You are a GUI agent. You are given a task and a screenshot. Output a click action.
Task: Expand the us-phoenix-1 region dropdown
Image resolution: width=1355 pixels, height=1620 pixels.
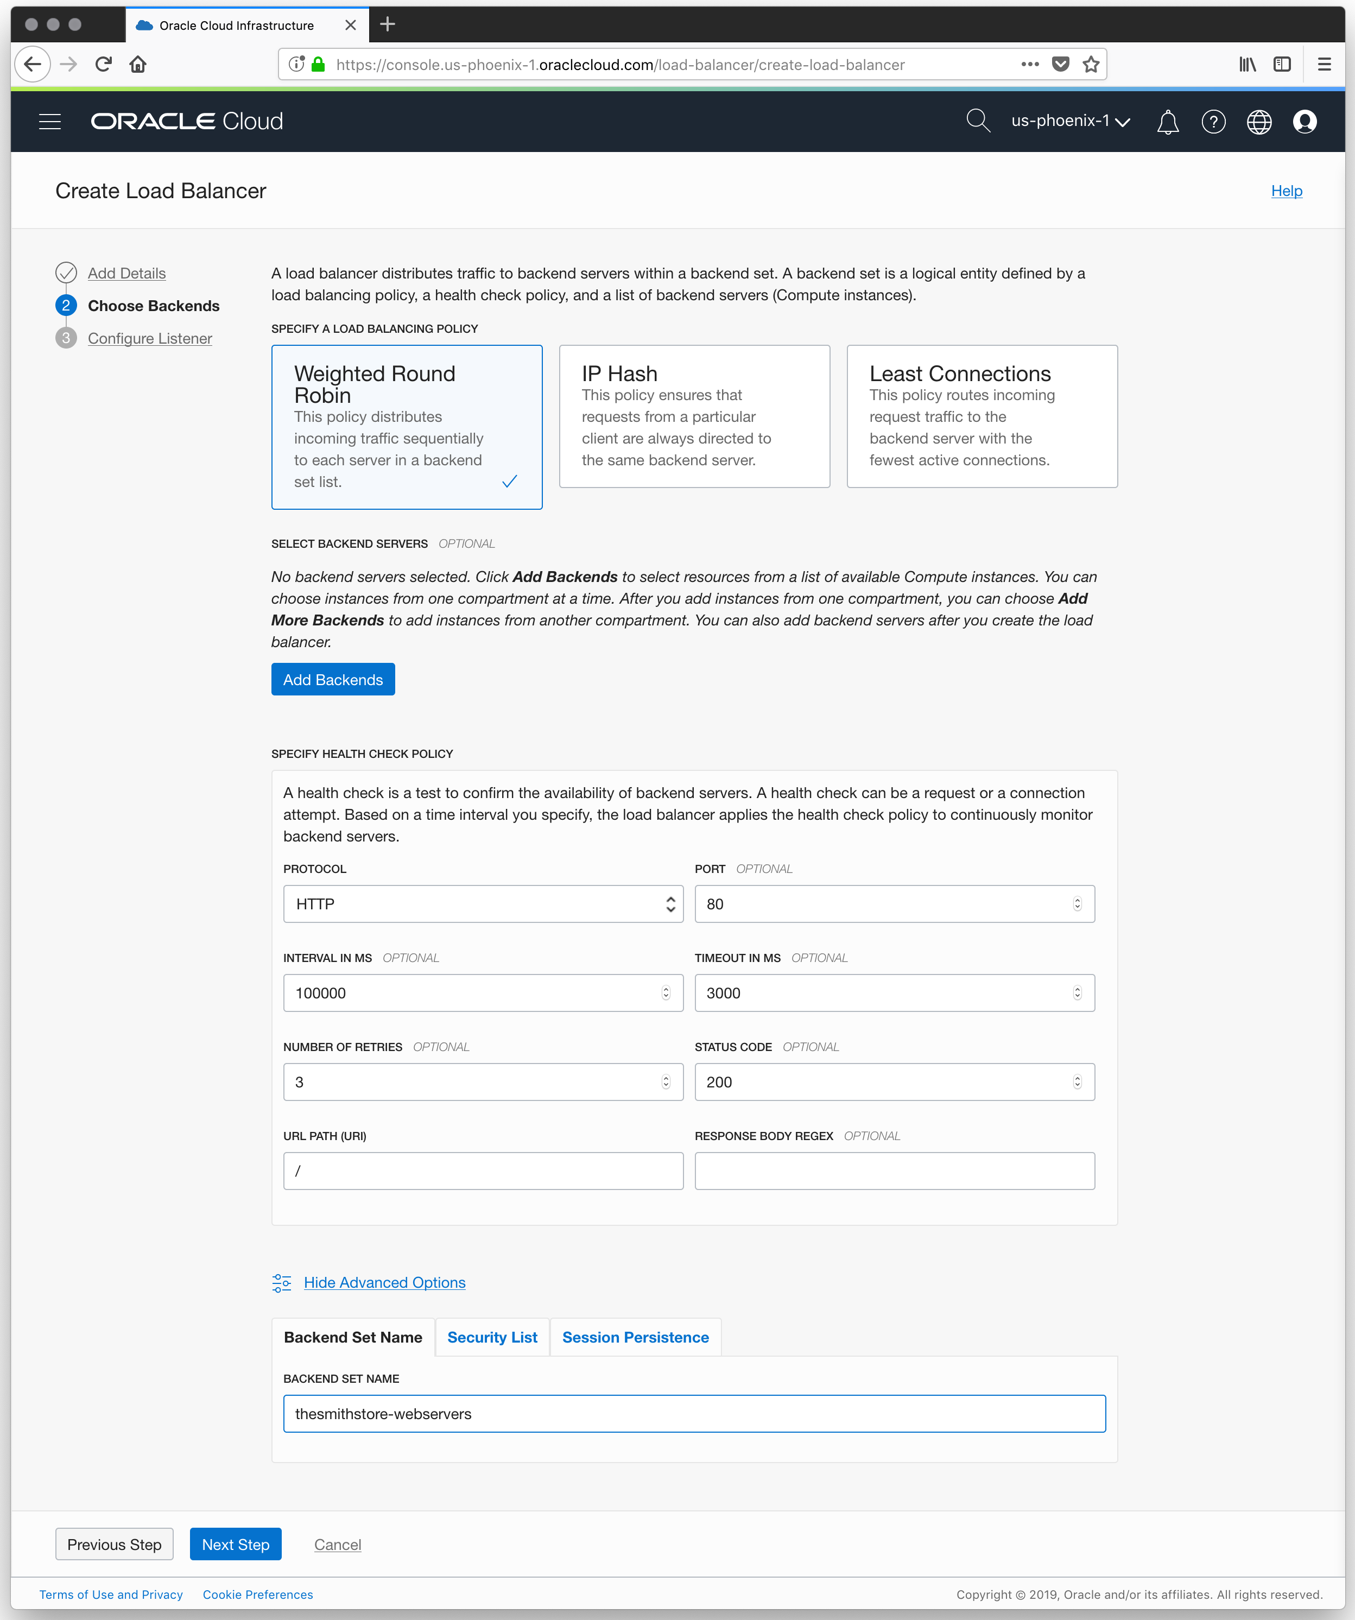point(1071,121)
